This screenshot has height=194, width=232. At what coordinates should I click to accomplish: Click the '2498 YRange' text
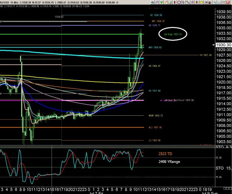click(x=169, y=162)
